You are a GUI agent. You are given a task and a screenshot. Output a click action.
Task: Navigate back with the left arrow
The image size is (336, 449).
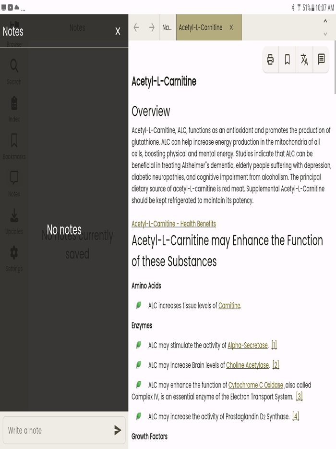pyautogui.click(x=136, y=27)
